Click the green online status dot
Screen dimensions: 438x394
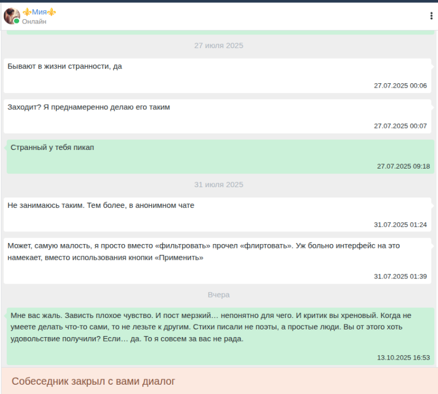pyautogui.click(x=17, y=21)
